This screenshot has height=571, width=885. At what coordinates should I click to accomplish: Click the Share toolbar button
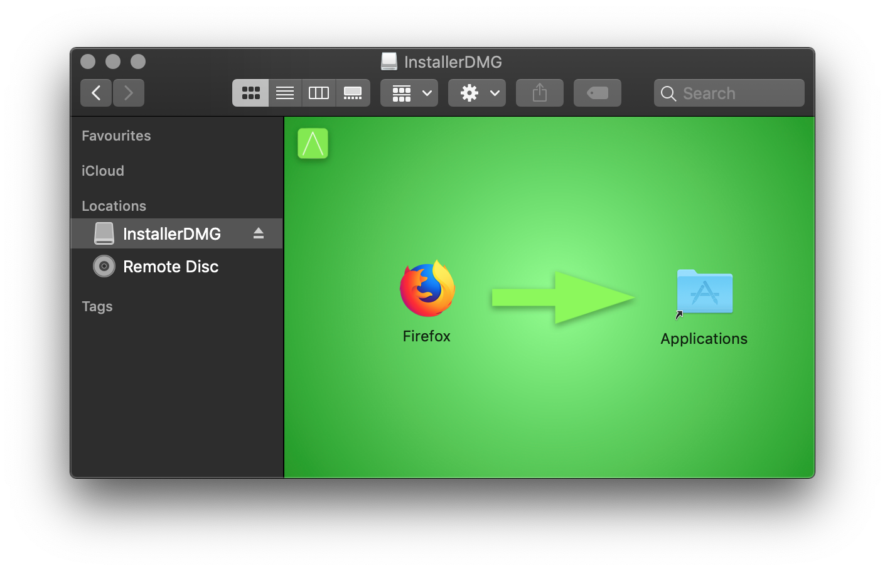(x=539, y=93)
